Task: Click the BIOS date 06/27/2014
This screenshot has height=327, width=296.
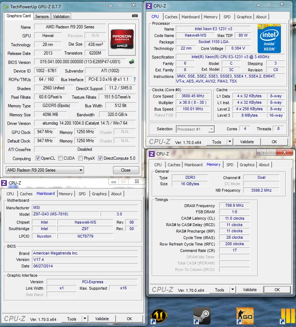Action: (x=85, y=266)
